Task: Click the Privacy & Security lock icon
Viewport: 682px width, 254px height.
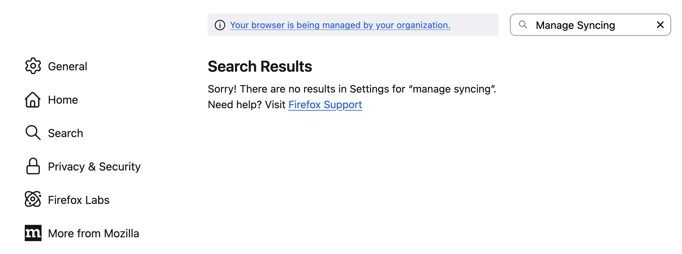Action: coord(33,166)
